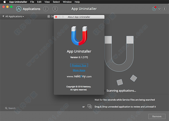Viewport: 169px width, 121px height.
Task: Click the Remove button
Action: 157,116
